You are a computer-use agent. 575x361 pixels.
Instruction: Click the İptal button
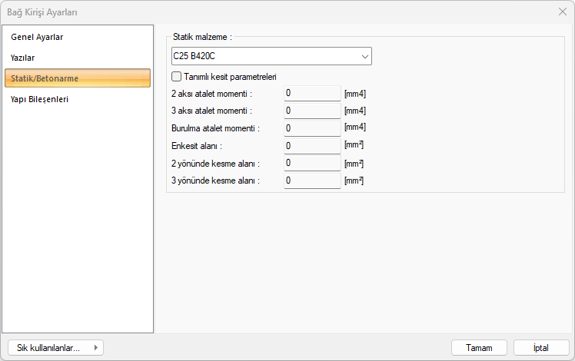(x=541, y=348)
